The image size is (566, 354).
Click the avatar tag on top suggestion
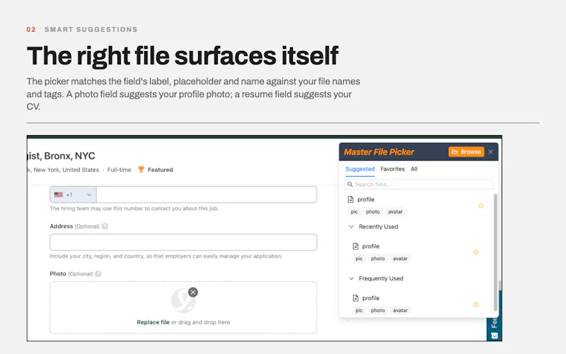[x=395, y=212]
